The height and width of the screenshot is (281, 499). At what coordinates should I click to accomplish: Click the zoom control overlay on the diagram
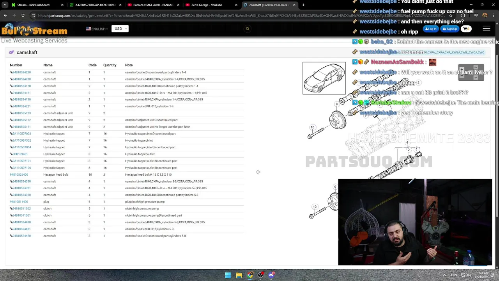click(471, 73)
